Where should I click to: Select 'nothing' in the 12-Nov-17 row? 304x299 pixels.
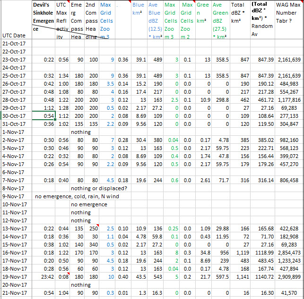click(x=81, y=220)
